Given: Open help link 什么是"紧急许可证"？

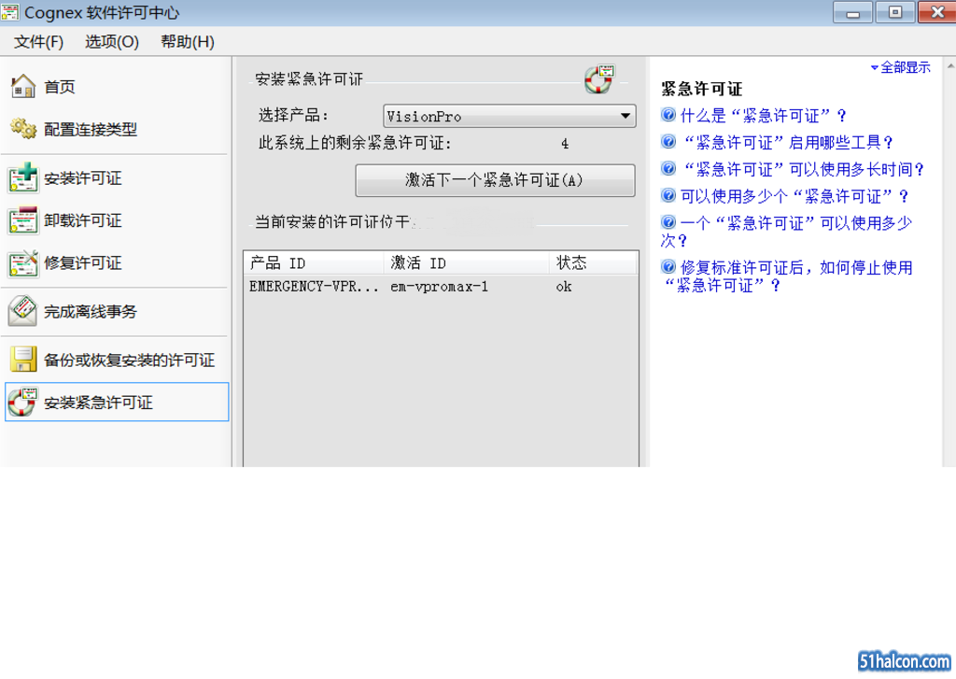Looking at the screenshot, I should (x=764, y=115).
